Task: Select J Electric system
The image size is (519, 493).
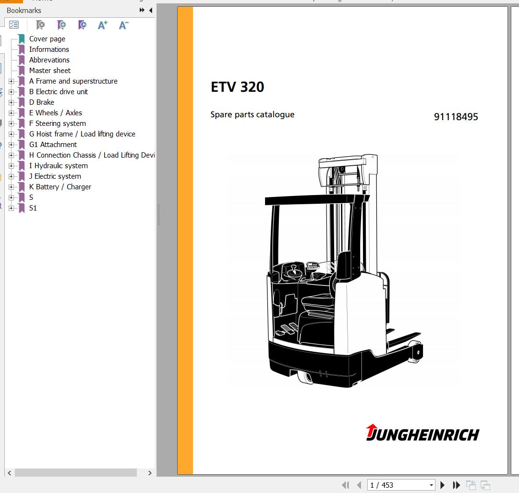Action: (55, 177)
